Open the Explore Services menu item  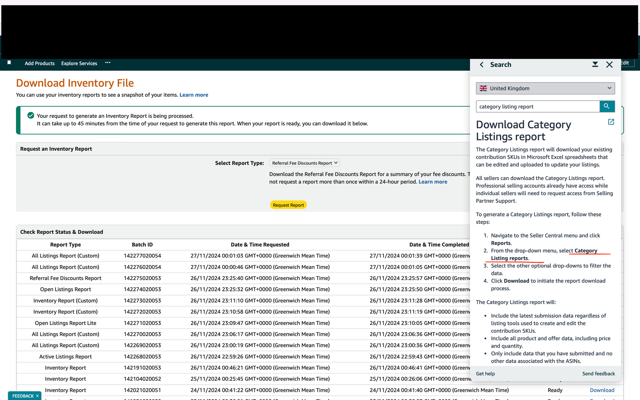79,63
